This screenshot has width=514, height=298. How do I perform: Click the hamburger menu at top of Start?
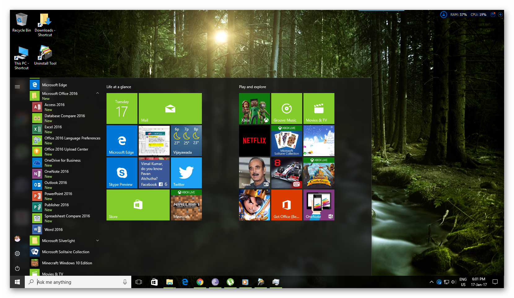coord(17,87)
